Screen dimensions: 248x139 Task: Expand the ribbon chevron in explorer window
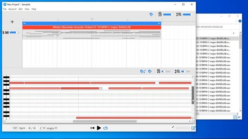pyautogui.click(x=236, y=21)
